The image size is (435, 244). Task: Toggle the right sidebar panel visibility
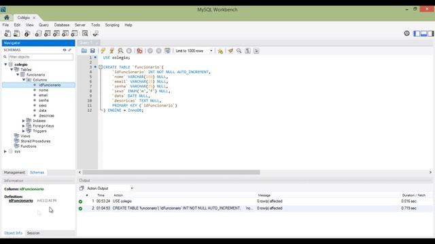click(430, 33)
